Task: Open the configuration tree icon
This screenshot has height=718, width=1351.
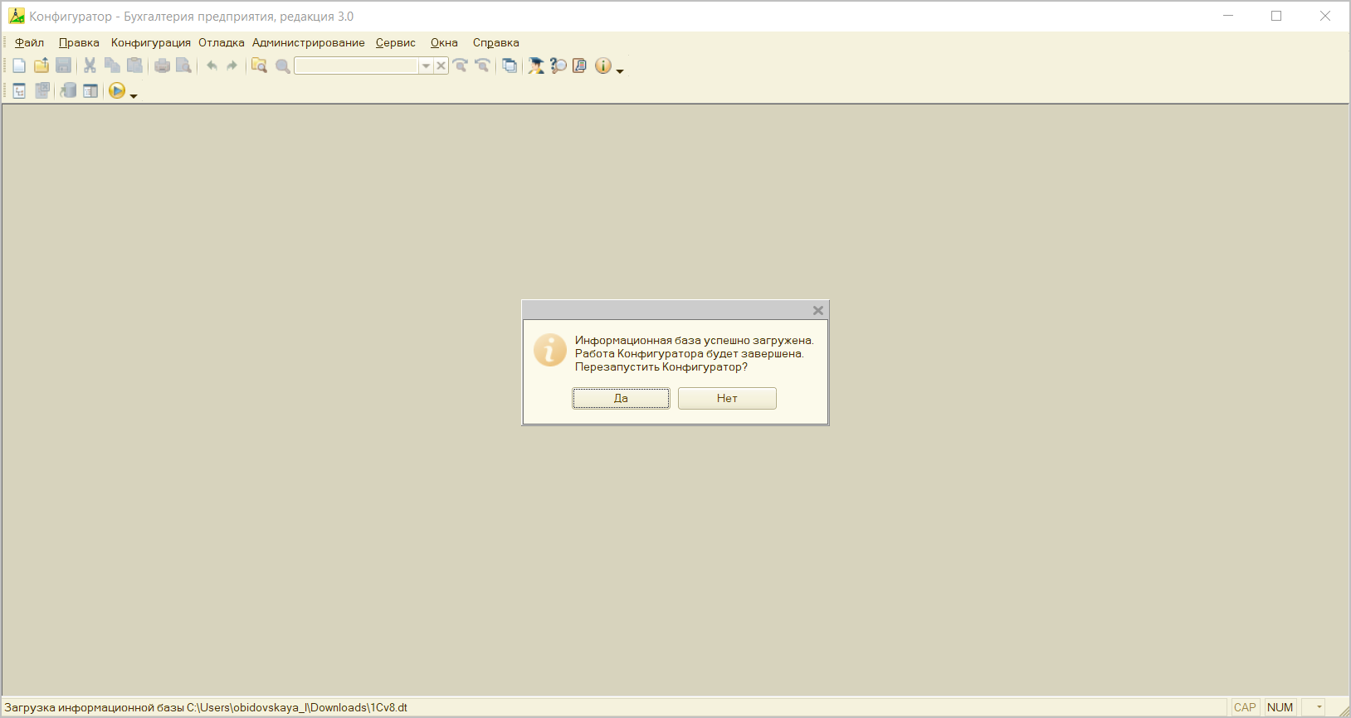Action: point(19,90)
